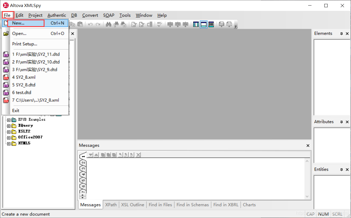Image resolution: width=351 pixels, height=218 pixels.
Task: Expand the XSLT2 folder node
Action: click(x=9, y=132)
